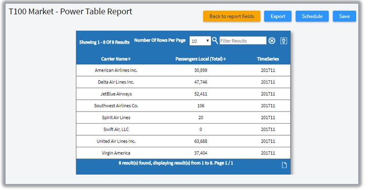Sort by Carrier Name using its sort arrows
This screenshot has width=368, height=190.
(130, 59)
